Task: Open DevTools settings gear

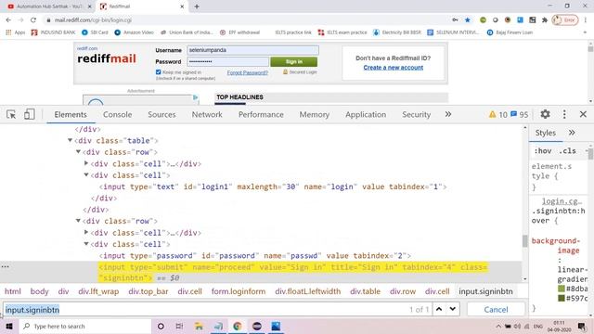Action: pyautogui.click(x=545, y=114)
